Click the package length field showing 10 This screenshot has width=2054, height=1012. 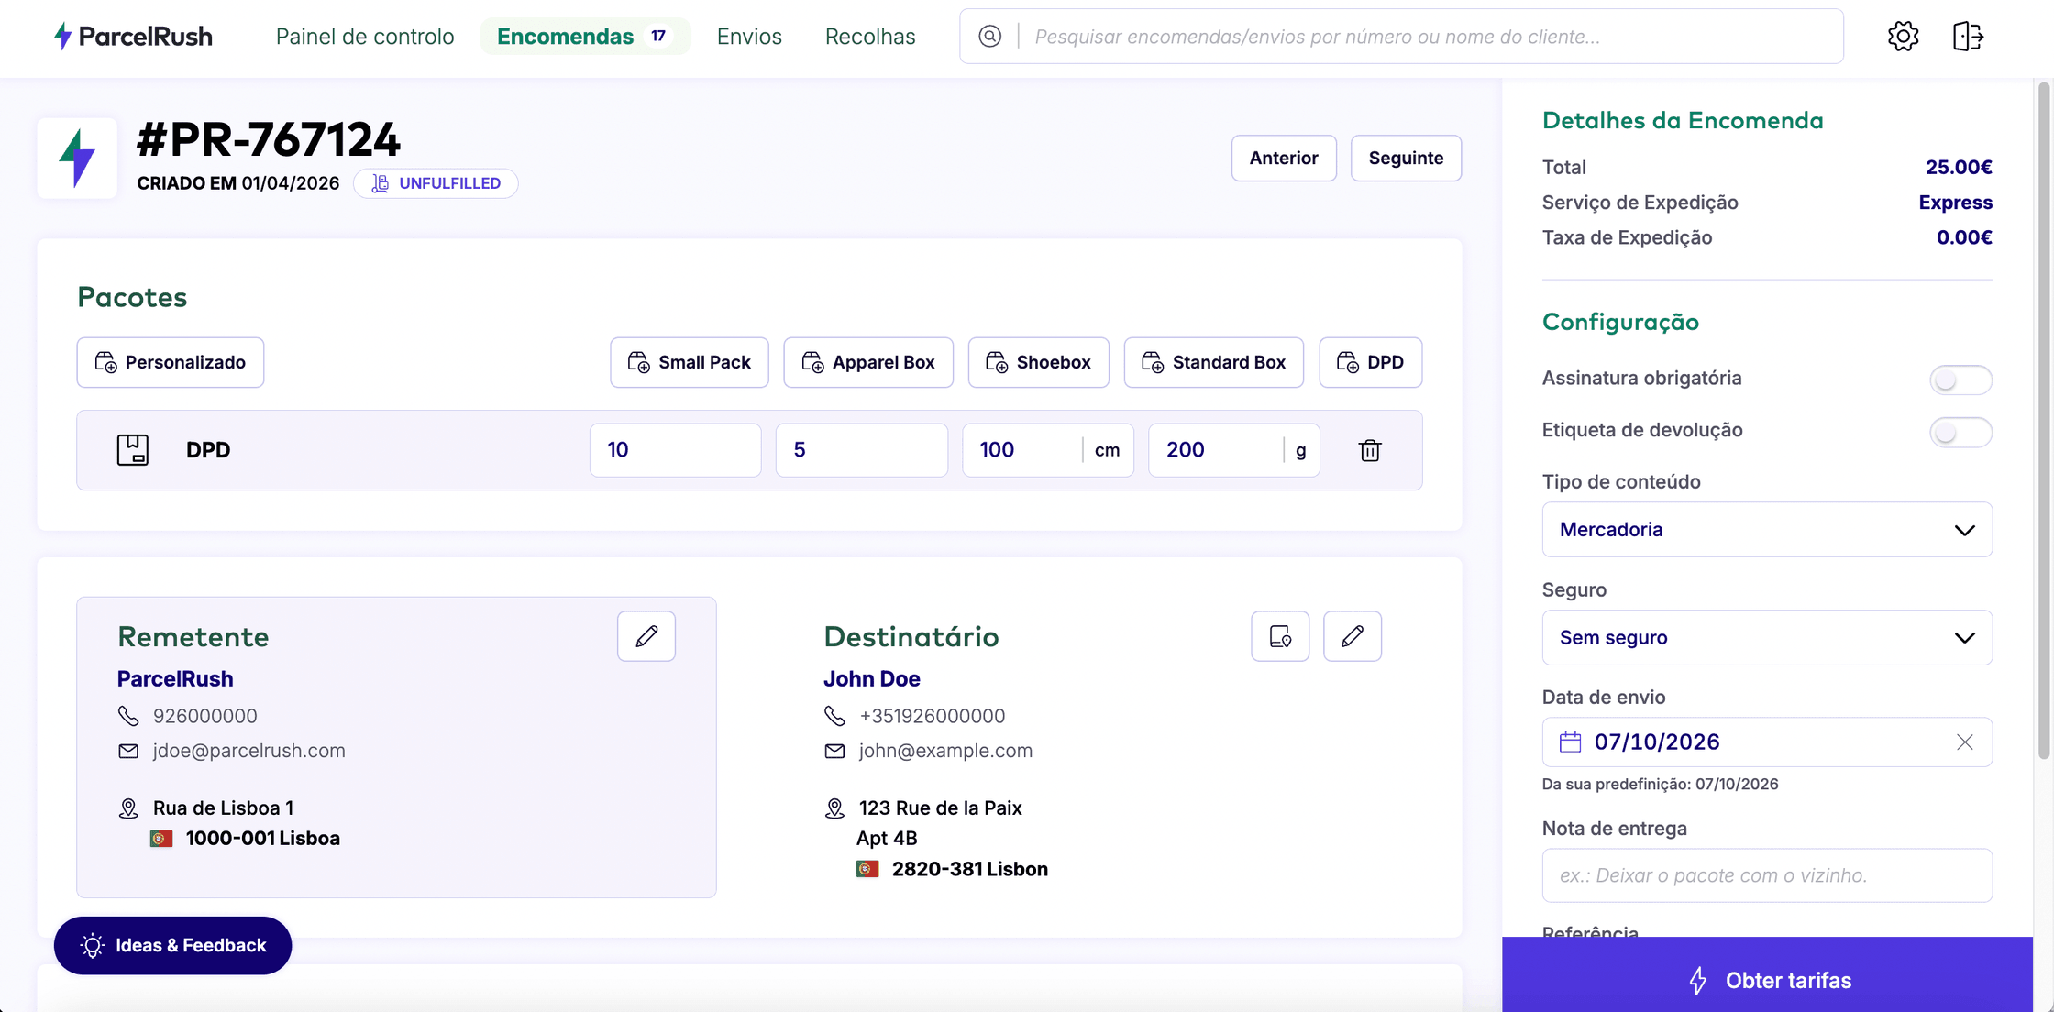676,450
